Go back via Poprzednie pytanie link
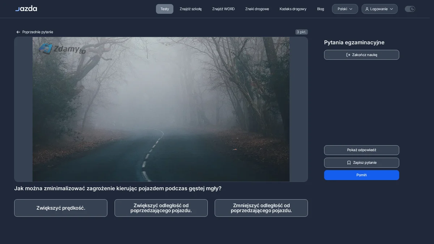The width and height of the screenshot is (434, 244). pos(35,32)
